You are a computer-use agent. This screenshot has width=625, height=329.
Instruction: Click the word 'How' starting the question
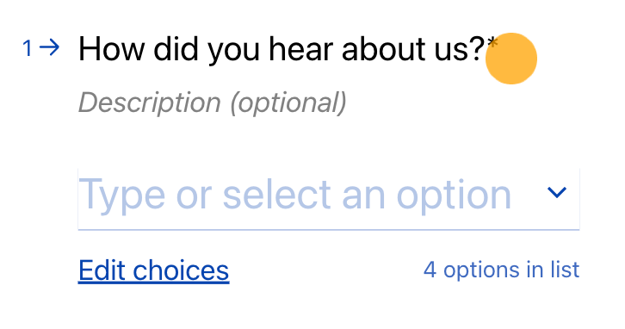tap(112, 49)
